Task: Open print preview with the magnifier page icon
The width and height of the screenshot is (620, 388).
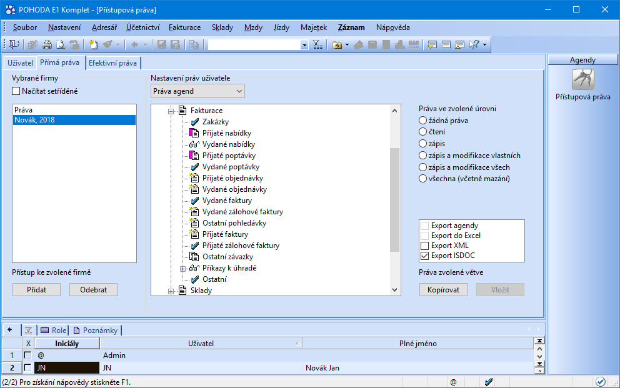Action: pyautogui.click(x=61, y=44)
